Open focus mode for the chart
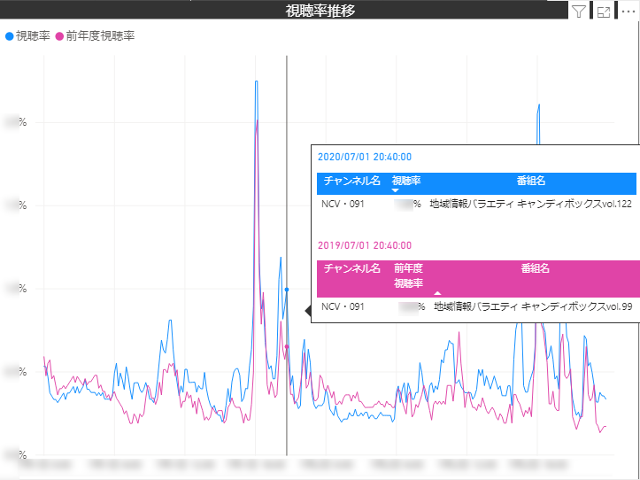 pos(604,12)
